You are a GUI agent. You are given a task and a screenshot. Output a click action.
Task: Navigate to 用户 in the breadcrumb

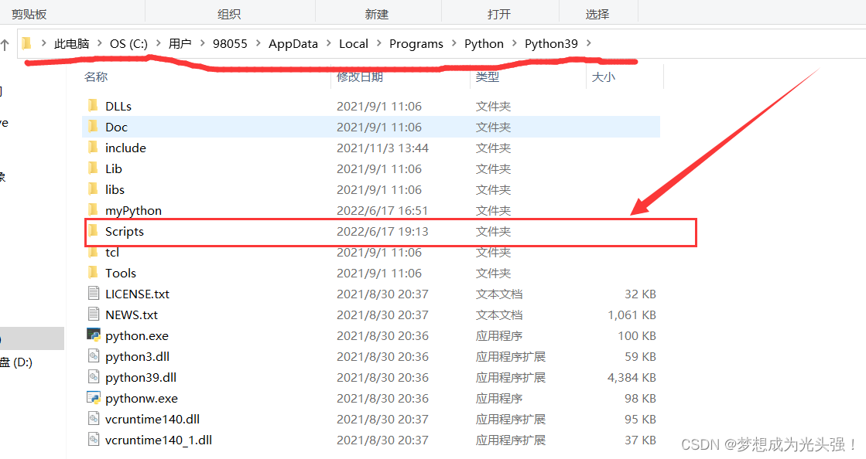[180, 43]
